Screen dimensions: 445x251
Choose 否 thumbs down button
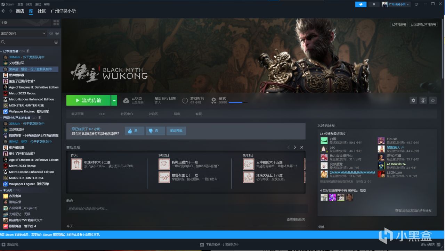[155, 131]
